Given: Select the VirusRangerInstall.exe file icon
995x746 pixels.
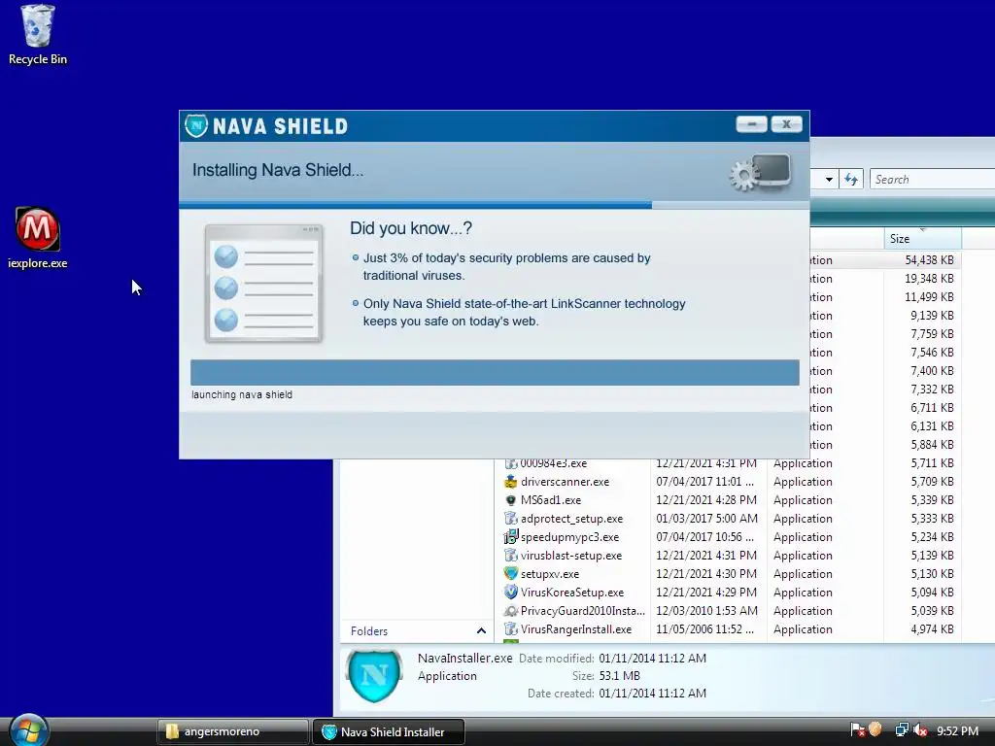Looking at the screenshot, I should point(511,629).
